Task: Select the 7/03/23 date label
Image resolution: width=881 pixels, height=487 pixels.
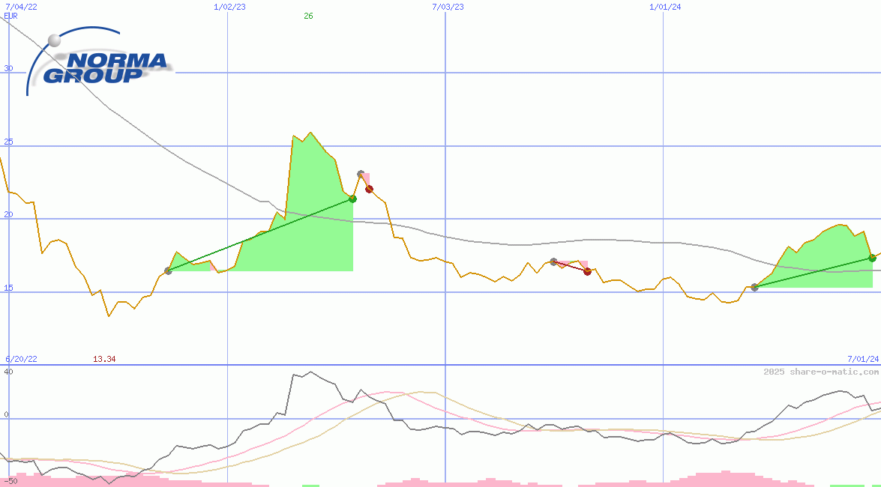Action: tap(448, 7)
